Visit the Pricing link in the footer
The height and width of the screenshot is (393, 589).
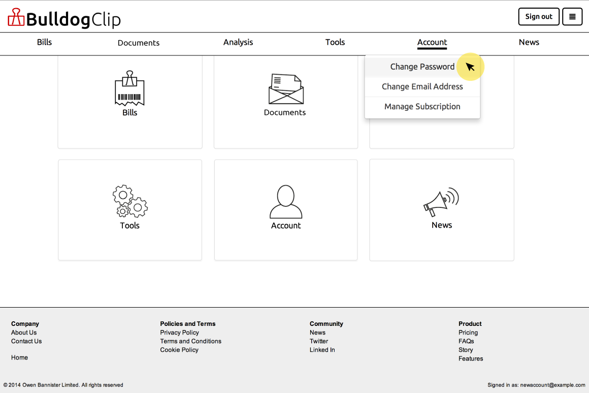468,332
